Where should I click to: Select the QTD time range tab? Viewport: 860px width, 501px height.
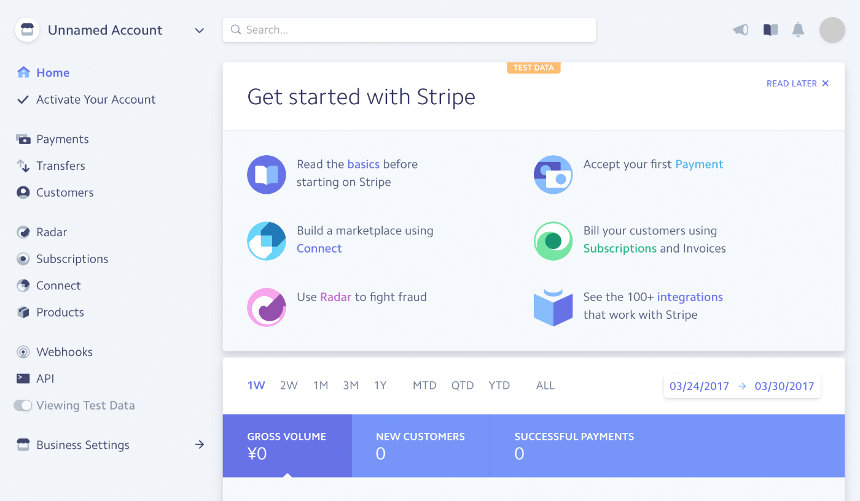tap(463, 386)
